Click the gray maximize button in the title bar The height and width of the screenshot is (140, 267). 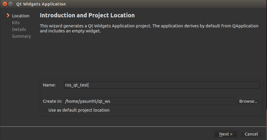click(x=10, y=4)
